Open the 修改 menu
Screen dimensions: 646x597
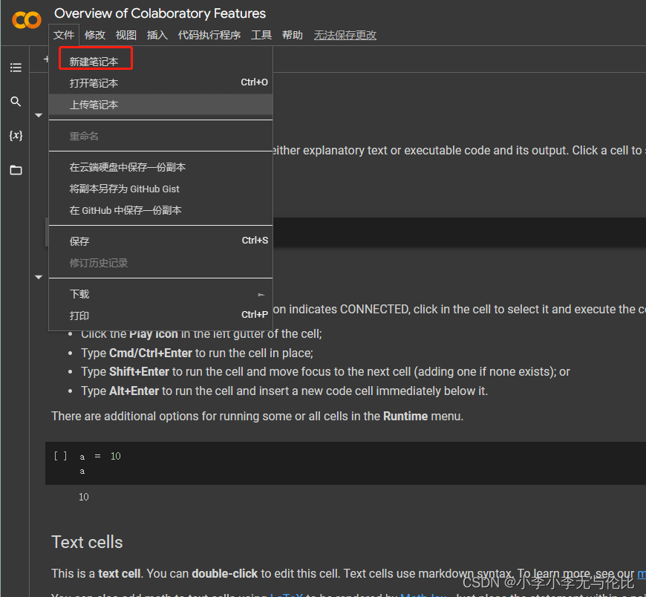95,35
